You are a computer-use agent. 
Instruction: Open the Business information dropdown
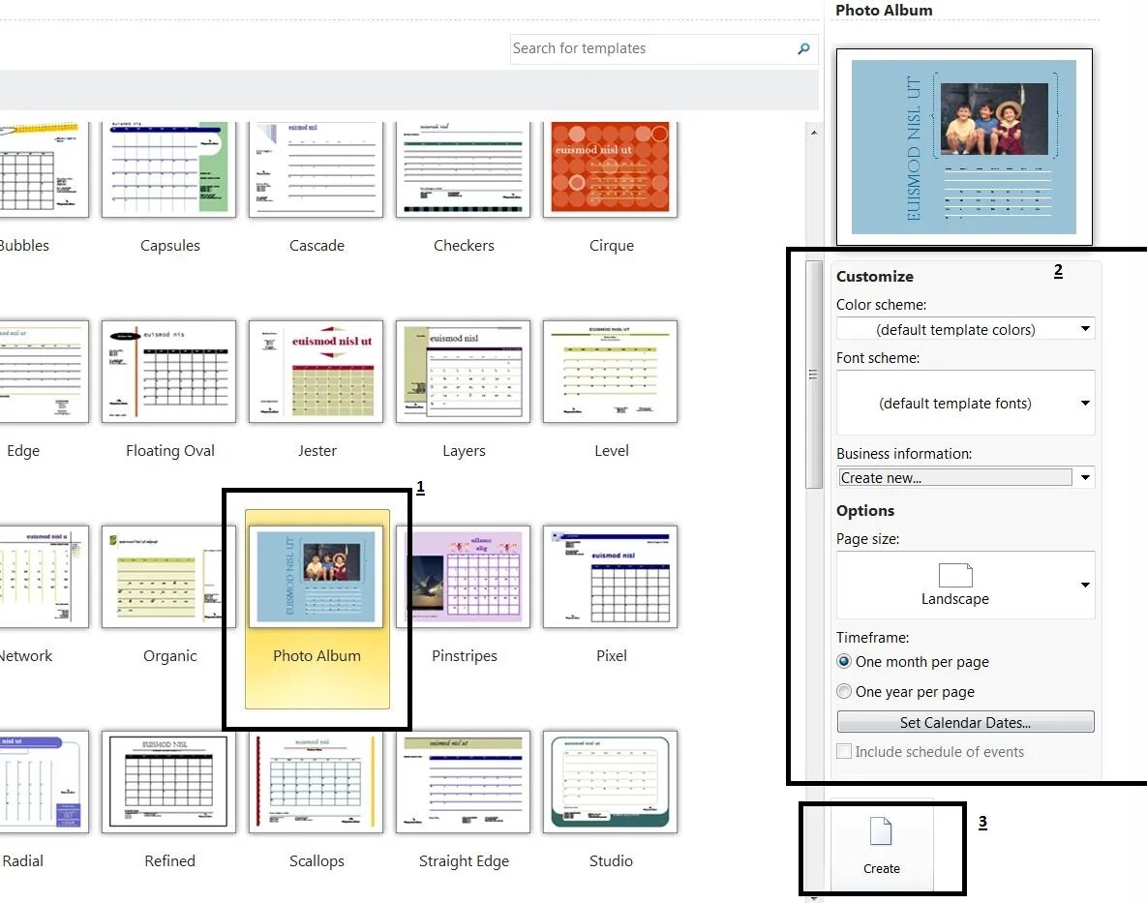(x=966, y=477)
